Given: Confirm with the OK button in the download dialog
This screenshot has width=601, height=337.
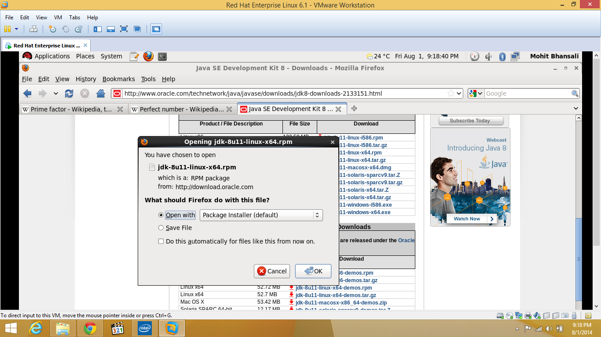Looking at the screenshot, I should click(313, 271).
